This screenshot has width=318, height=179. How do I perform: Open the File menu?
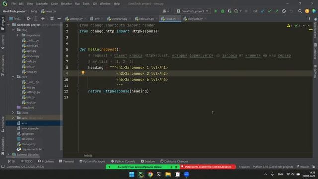(13, 4)
